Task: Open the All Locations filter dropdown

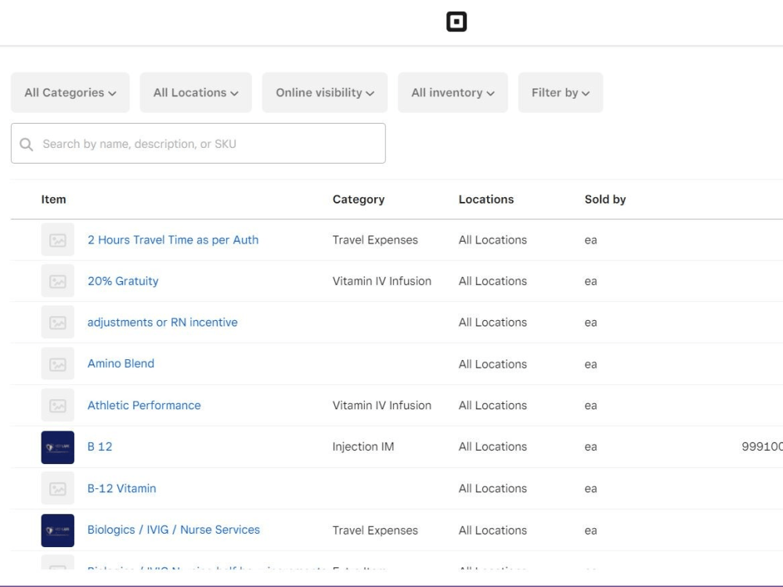Action: pyautogui.click(x=196, y=92)
